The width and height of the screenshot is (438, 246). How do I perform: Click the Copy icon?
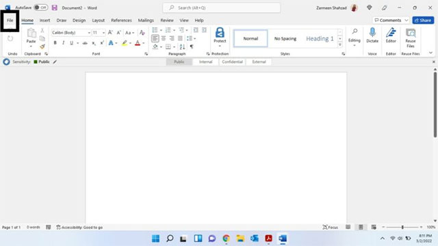[x=42, y=38]
